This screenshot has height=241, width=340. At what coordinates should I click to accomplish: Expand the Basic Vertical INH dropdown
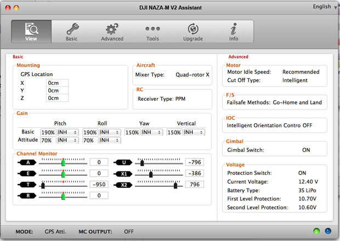click(x=195, y=133)
